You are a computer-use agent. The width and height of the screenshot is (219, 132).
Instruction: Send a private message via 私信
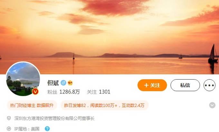[185, 85]
